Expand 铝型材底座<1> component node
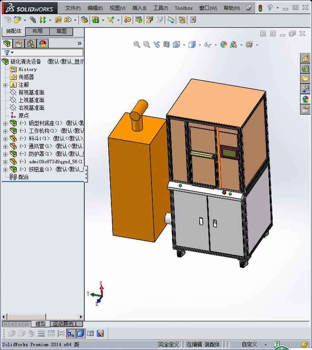 coord(6,124)
